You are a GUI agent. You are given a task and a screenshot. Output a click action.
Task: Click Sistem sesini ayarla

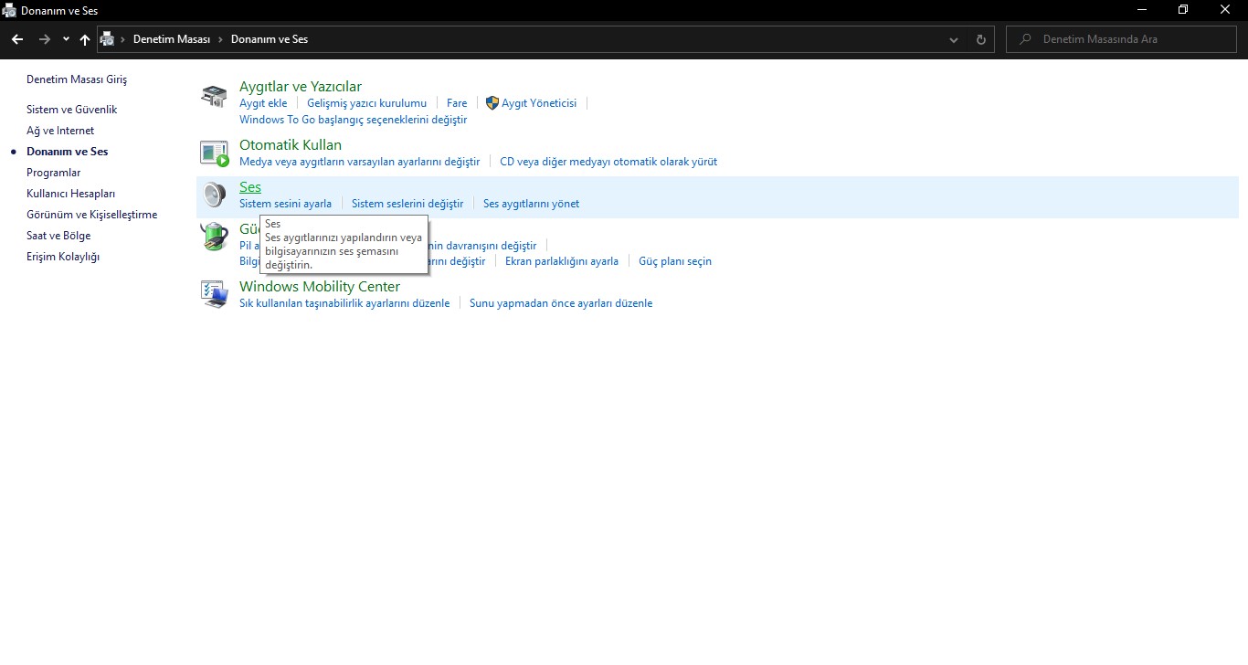coord(285,204)
